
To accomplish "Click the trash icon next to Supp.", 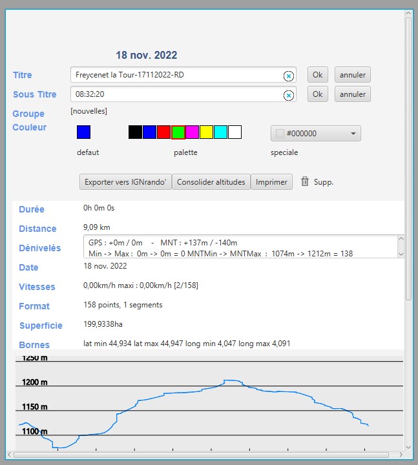I will (305, 182).
